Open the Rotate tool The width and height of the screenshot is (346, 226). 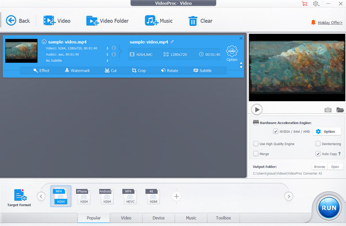[170, 70]
